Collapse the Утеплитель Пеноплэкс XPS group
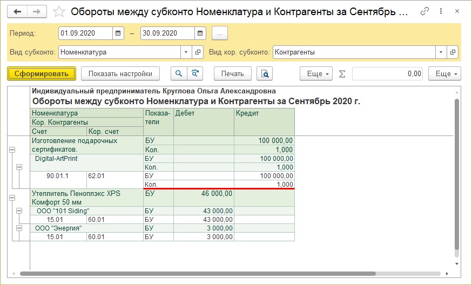This screenshot has width=472, height=285. coord(12,198)
